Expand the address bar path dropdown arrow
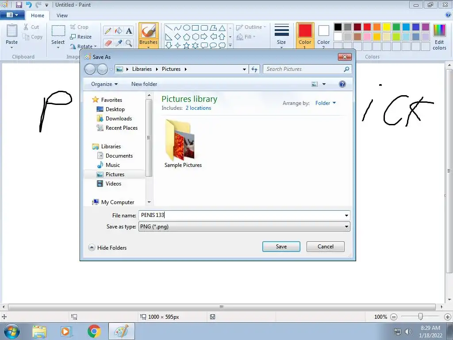Image resolution: width=453 pixels, height=340 pixels. click(x=244, y=69)
